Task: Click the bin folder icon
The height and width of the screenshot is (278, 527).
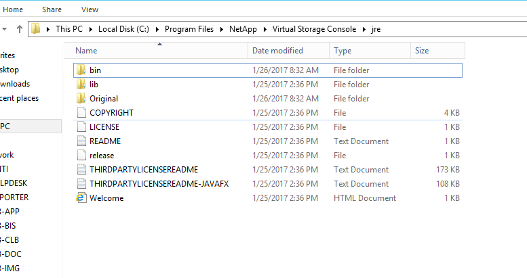Action: pyautogui.click(x=81, y=70)
